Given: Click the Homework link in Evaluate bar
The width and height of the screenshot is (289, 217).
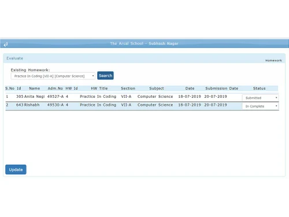Looking at the screenshot, I should (x=273, y=60).
